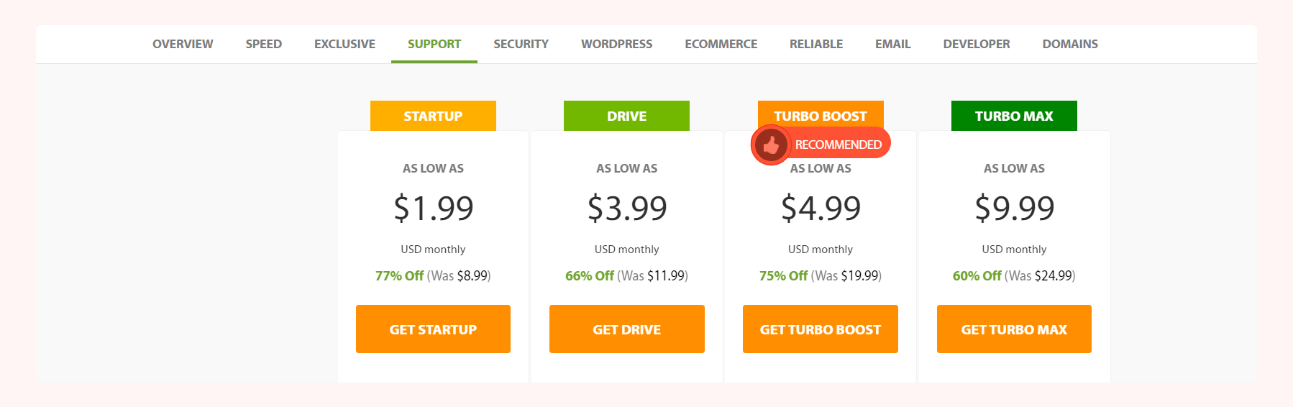Select the Exclusive tab

[344, 44]
